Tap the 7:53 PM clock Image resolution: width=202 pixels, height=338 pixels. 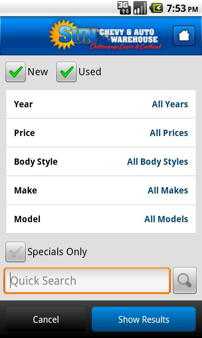(x=182, y=8)
